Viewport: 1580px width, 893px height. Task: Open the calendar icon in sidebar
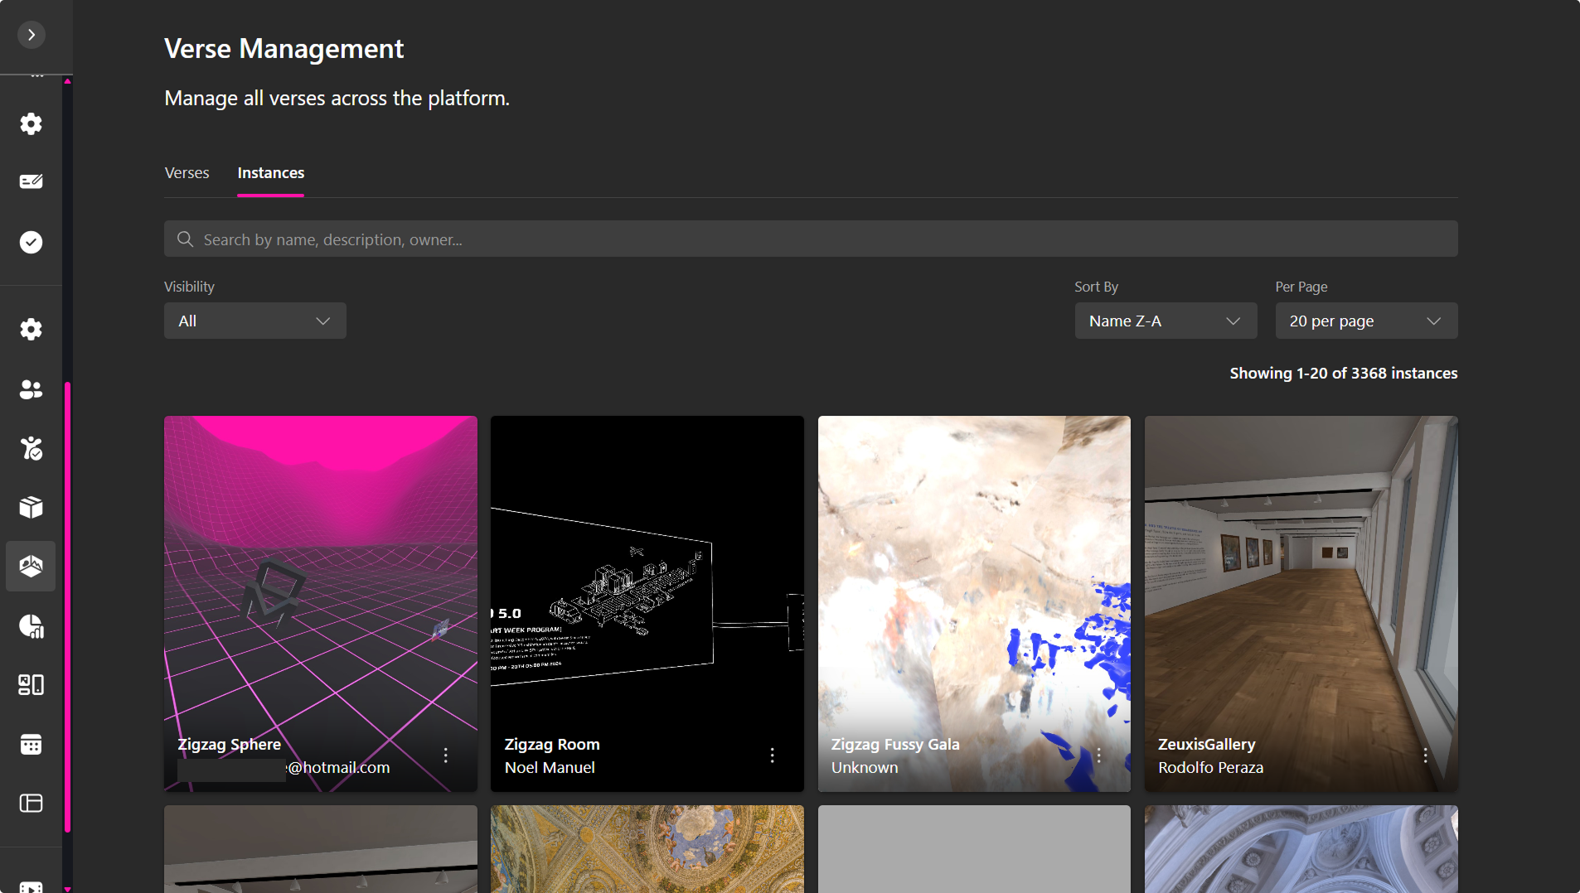[32, 744]
